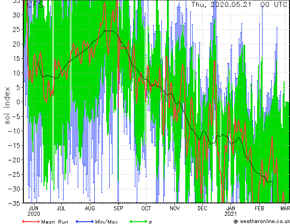Click the y-axis value '-25'
Viewport: 290px width, 224px height.
[15, 175]
